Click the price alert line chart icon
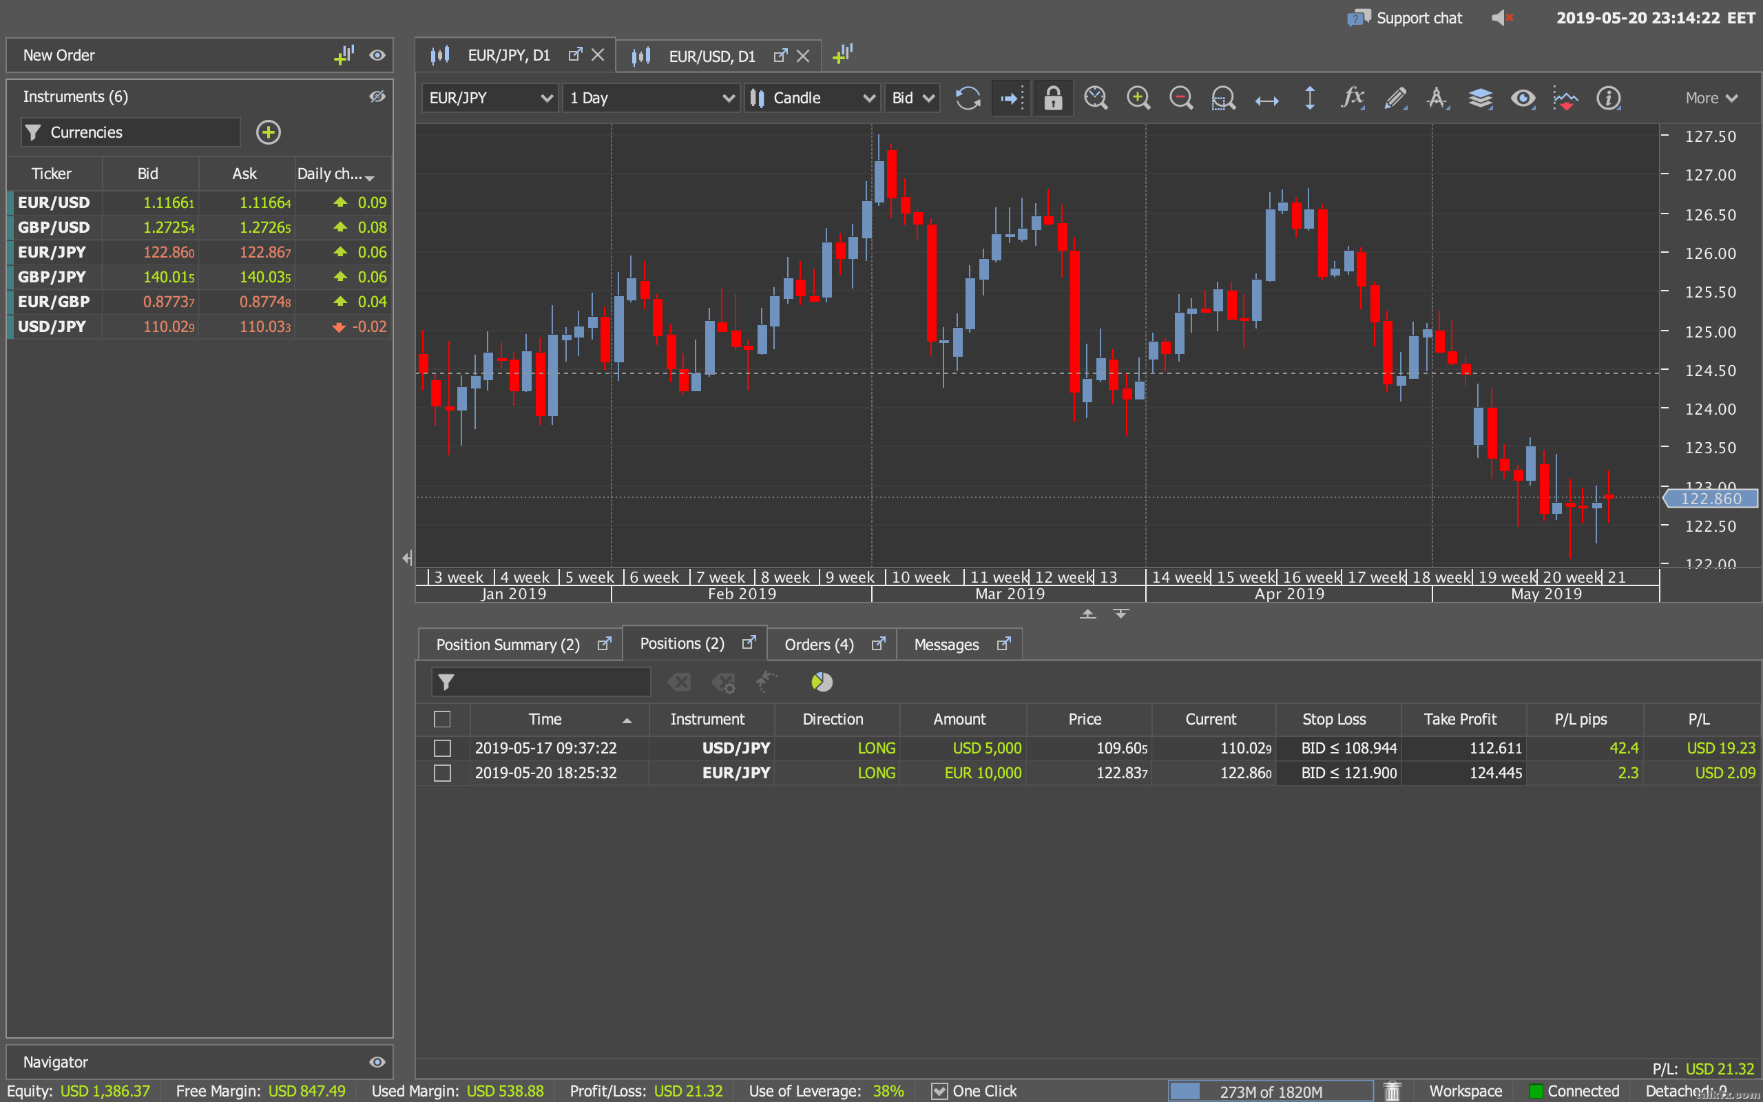1763x1102 pixels. [1565, 98]
